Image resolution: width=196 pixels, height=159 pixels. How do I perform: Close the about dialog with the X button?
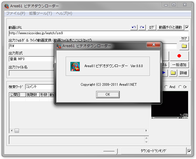[x=154, y=44]
